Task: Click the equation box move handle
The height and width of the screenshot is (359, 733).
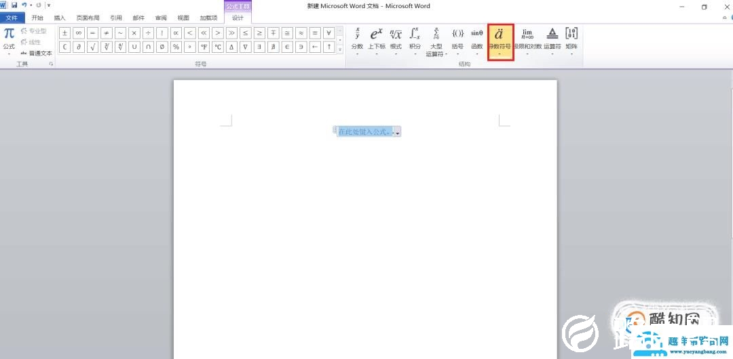Action: [335, 130]
